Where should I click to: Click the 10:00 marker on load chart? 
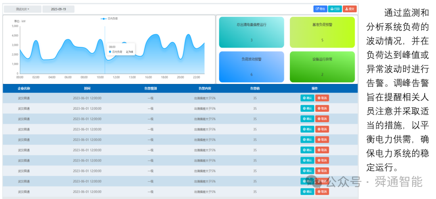pos(100,77)
